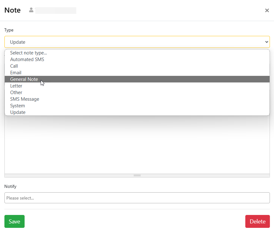Choose the highlighted General Note option
The height and width of the screenshot is (231, 274).
(x=24, y=79)
